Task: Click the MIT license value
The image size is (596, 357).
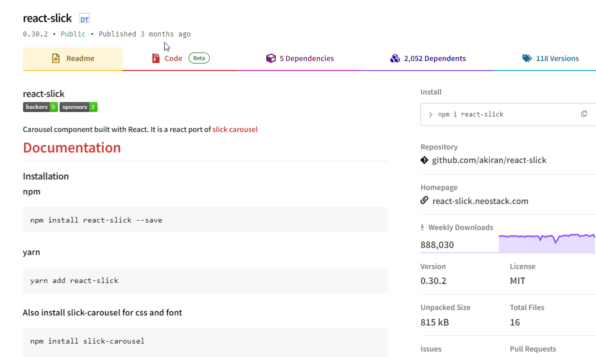Action: 518,281
